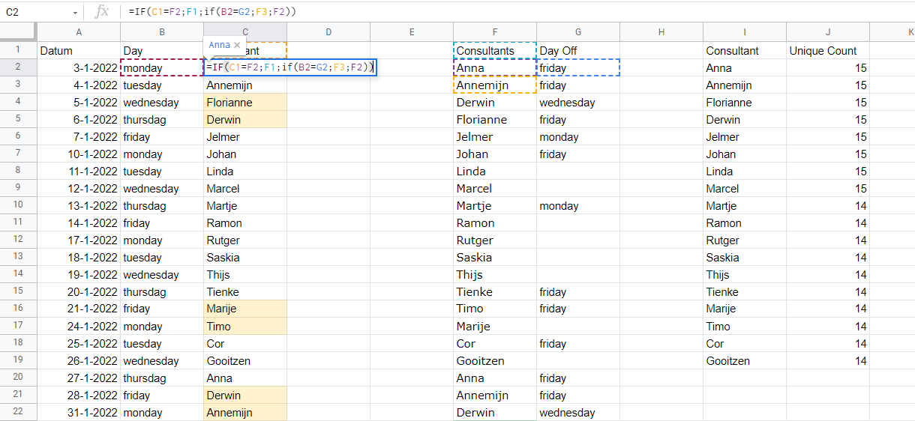Image resolution: width=915 pixels, height=421 pixels.
Task: Select column A header
Action: click(x=79, y=31)
